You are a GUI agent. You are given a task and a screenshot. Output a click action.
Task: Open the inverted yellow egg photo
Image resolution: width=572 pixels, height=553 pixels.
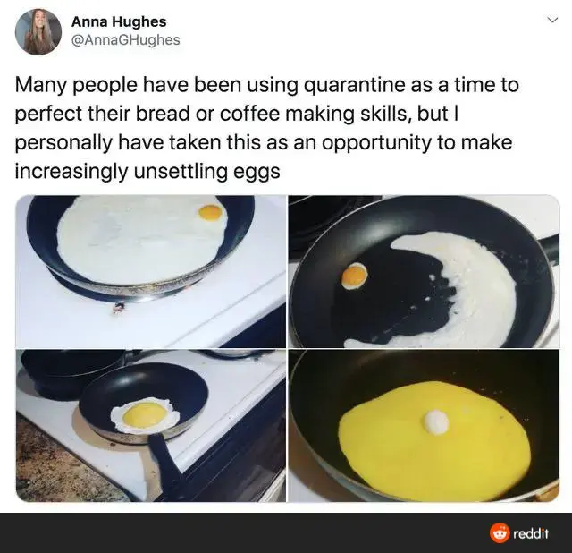pyautogui.click(x=424, y=426)
